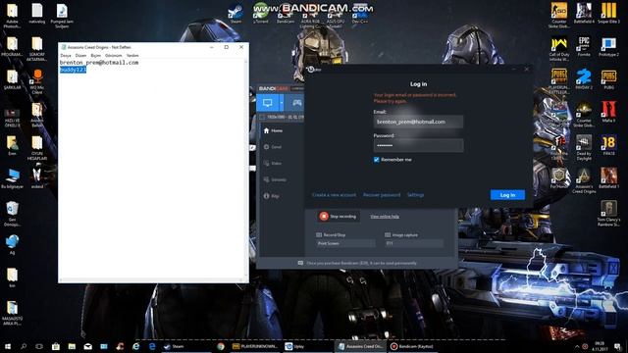Click the Stop recording button in Bandicam
This screenshot has width=628, height=353.
(338, 216)
